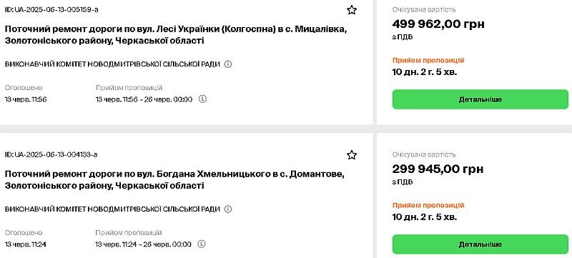Click the 499 962,00 грн expected value
This screenshot has height=258, width=572.
coord(438,24)
